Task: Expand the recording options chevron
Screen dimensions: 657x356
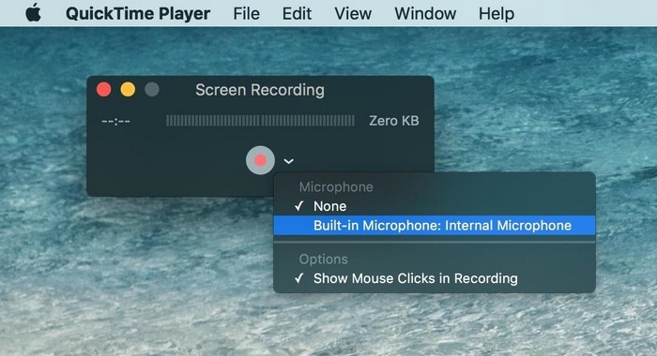Action: pyautogui.click(x=289, y=161)
